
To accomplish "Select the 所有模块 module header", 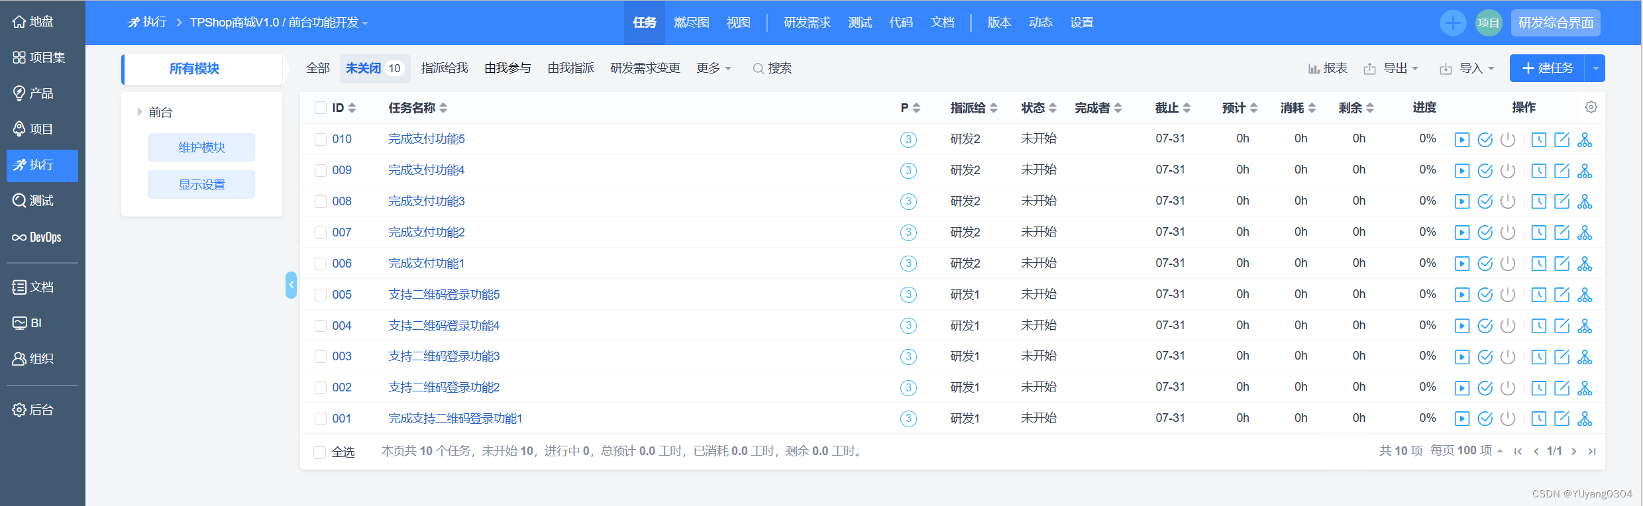I will (203, 69).
